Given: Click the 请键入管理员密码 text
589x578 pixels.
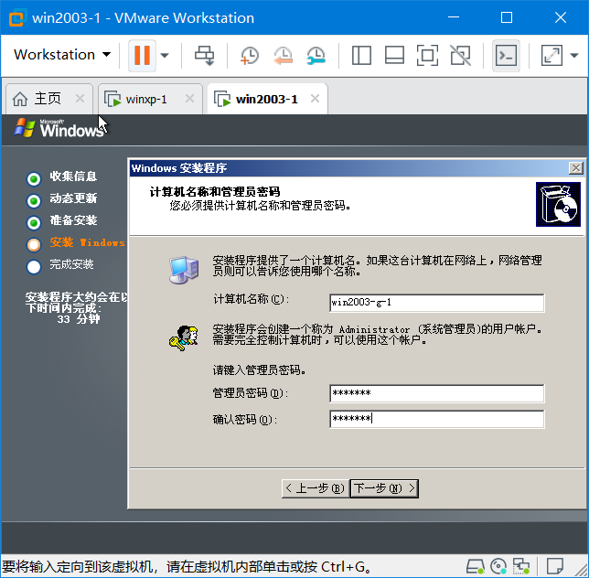Looking at the screenshot, I should [259, 369].
